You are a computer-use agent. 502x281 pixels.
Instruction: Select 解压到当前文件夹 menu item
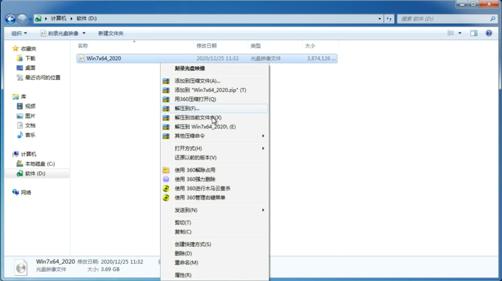tap(198, 117)
